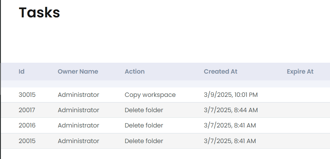Click the Tasks page heading

39,12
